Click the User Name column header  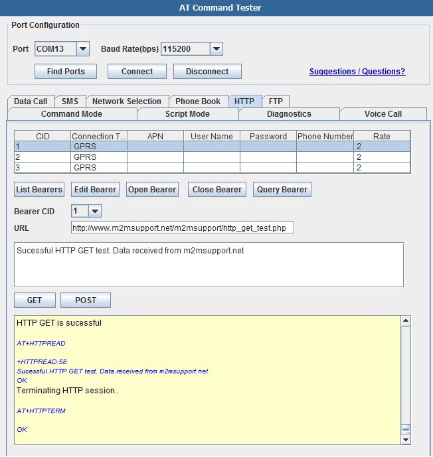pos(212,136)
